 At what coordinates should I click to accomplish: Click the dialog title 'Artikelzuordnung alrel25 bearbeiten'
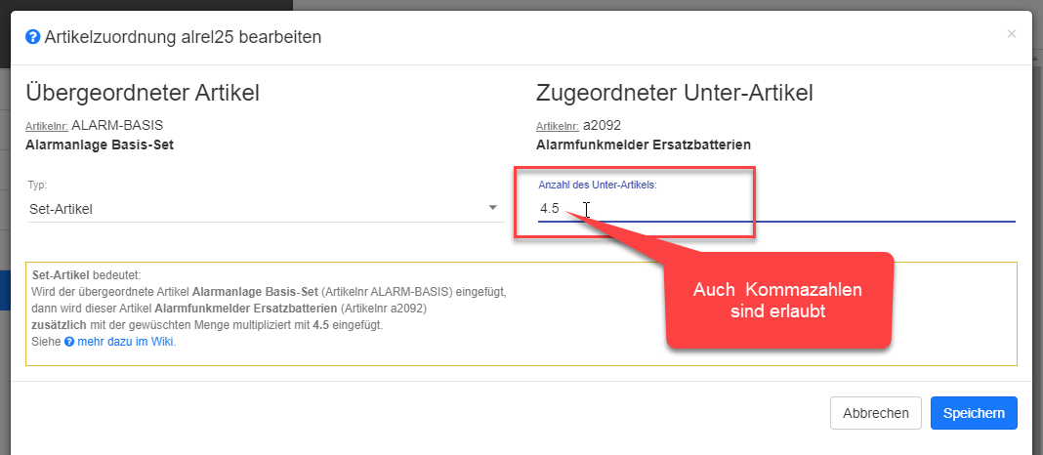[x=183, y=37]
